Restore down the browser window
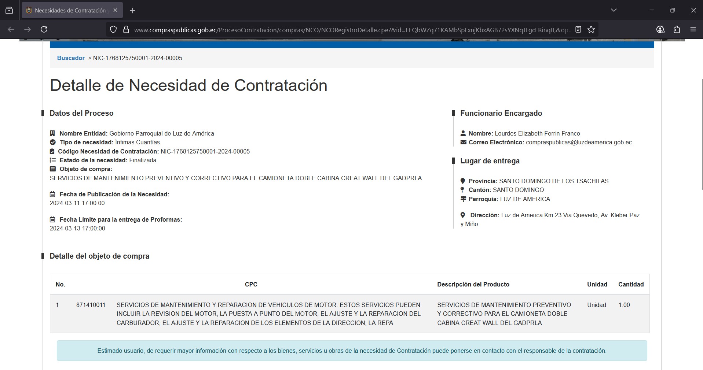The image size is (703, 370). 673,10
